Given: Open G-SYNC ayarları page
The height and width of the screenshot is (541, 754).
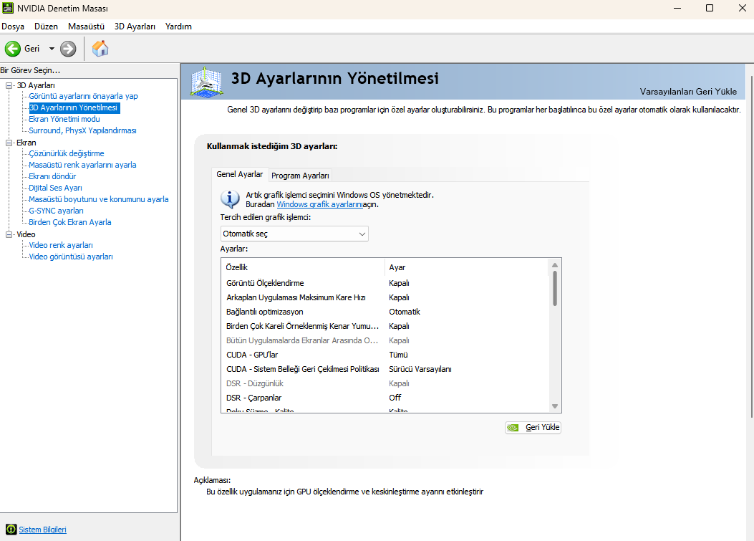Looking at the screenshot, I should (x=56, y=211).
